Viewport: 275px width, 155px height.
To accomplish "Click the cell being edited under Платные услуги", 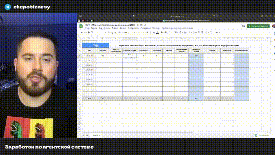I will pos(130,56).
